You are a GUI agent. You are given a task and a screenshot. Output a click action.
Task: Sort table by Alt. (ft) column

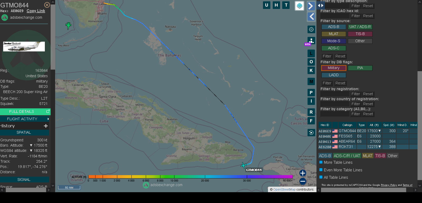click(x=374, y=125)
